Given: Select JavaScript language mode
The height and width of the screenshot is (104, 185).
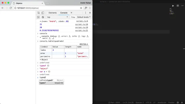Looking at the screenshot, I should pyautogui.click(x=162, y=103).
